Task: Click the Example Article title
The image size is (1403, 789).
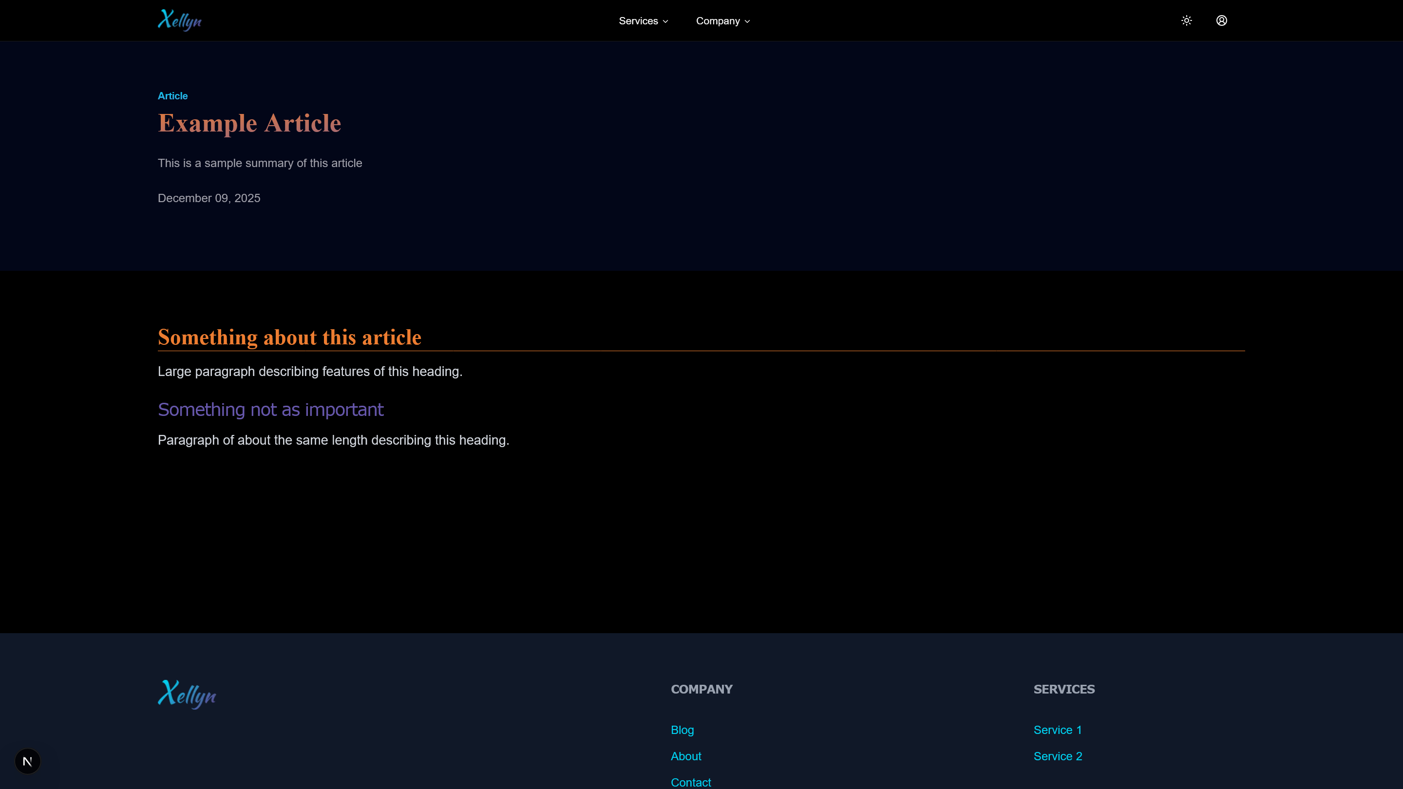Action: coord(249,123)
